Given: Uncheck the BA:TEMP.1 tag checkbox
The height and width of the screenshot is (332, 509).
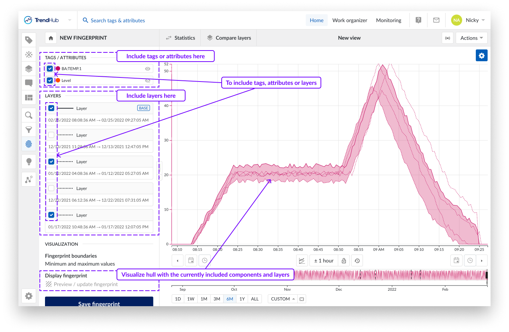Looking at the screenshot, I should [50, 69].
